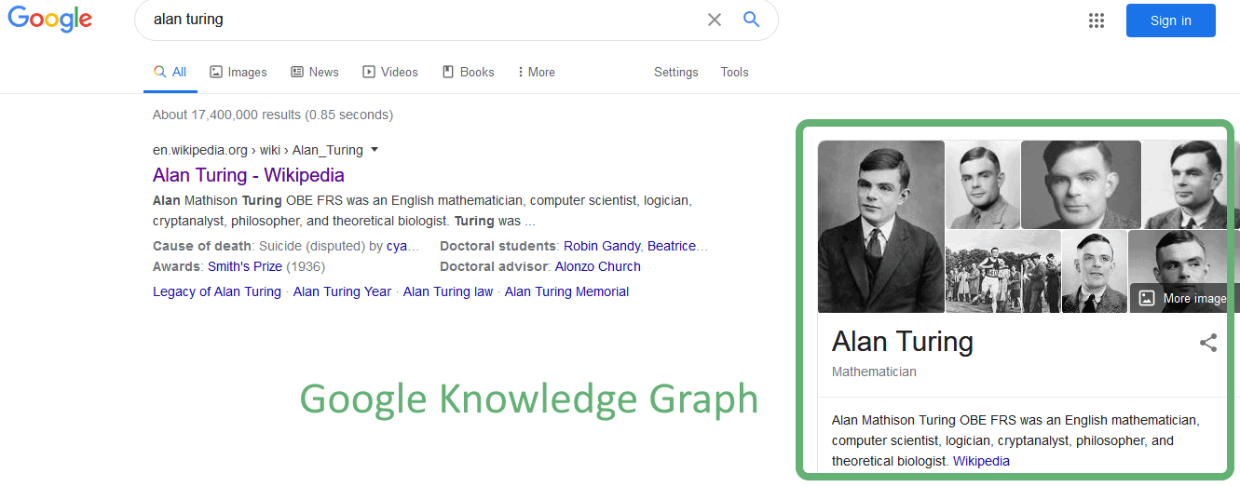The width and height of the screenshot is (1240, 487).
Task: Follow the Alonzo Church link
Action: [x=598, y=266]
